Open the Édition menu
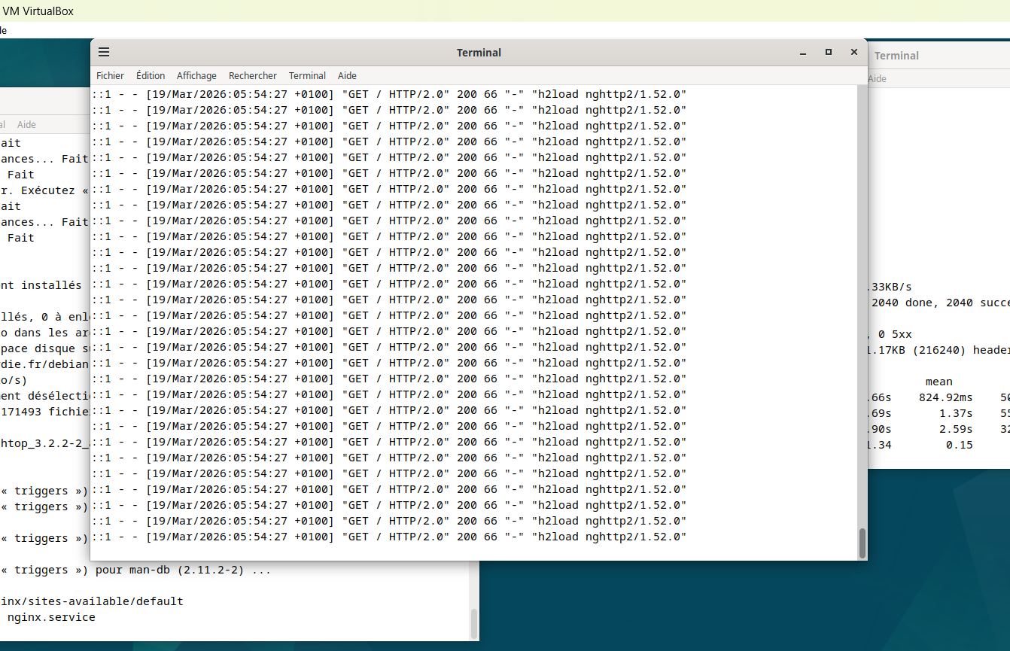The height and width of the screenshot is (651, 1010). coord(150,75)
